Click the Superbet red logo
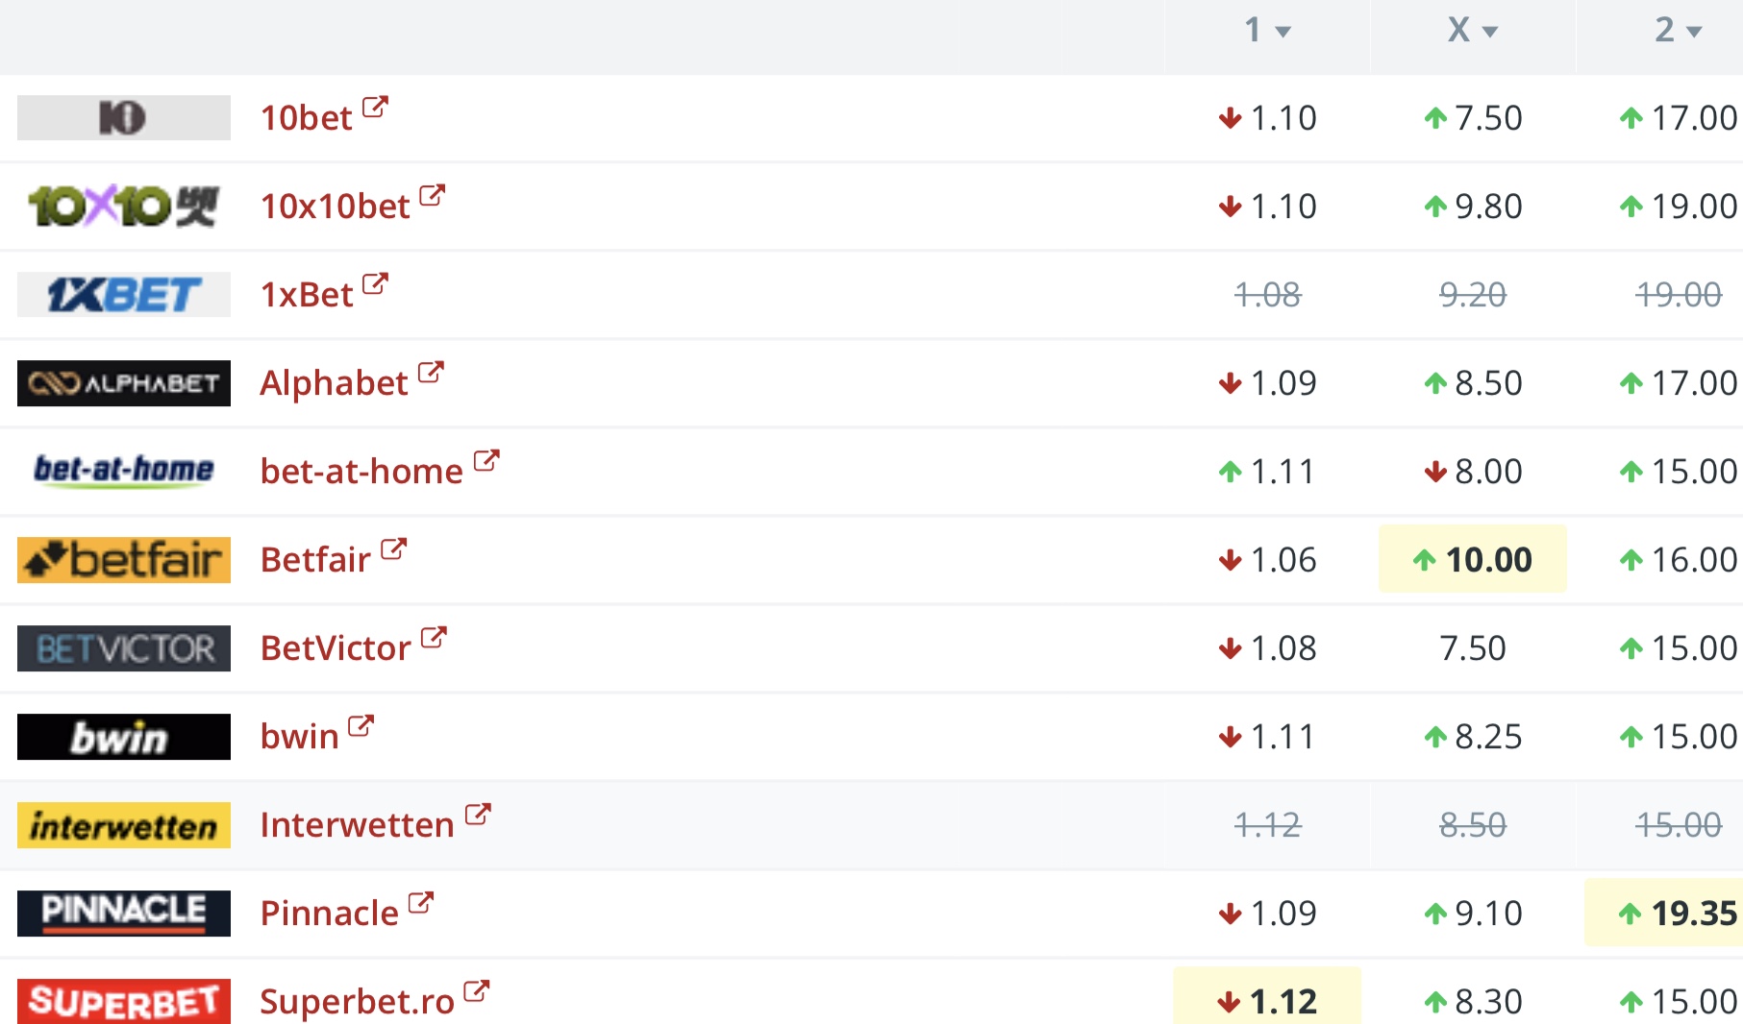The width and height of the screenshot is (1743, 1024). (124, 1001)
